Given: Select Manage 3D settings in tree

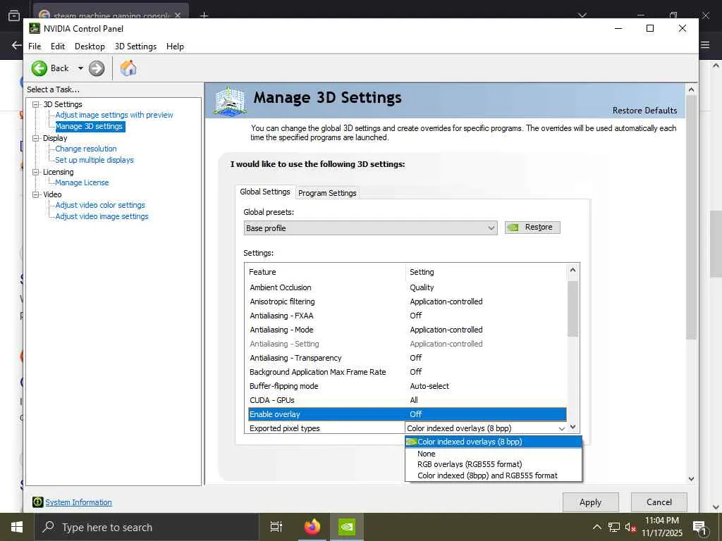Looking at the screenshot, I should (x=90, y=127).
